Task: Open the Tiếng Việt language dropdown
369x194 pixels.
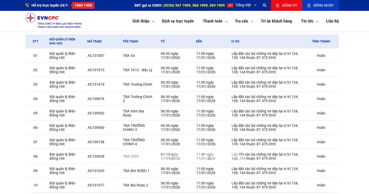Action: 246,5
